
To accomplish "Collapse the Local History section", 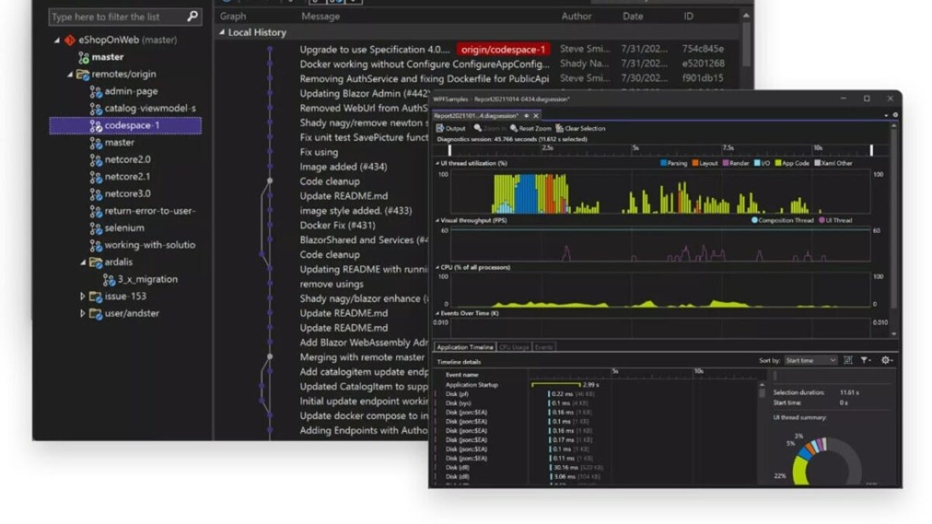I will click(x=222, y=33).
